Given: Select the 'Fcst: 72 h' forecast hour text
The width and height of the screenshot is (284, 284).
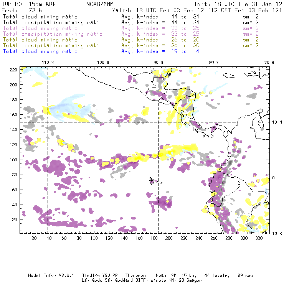Looking at the screenshot, I should [21, 10].
